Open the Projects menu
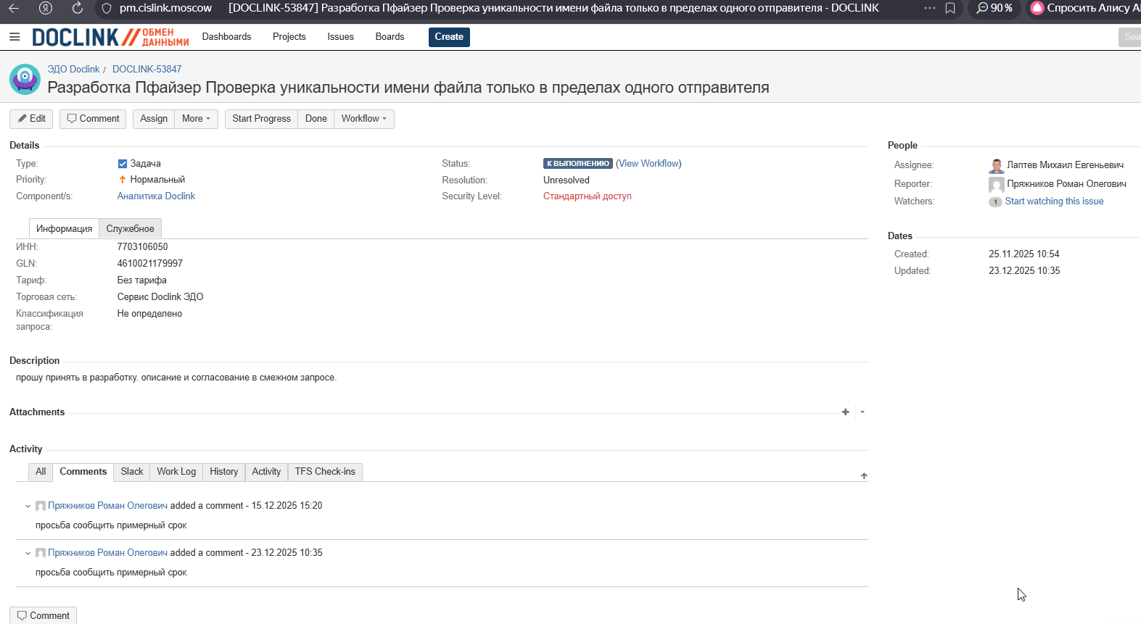 click(289, 37)
